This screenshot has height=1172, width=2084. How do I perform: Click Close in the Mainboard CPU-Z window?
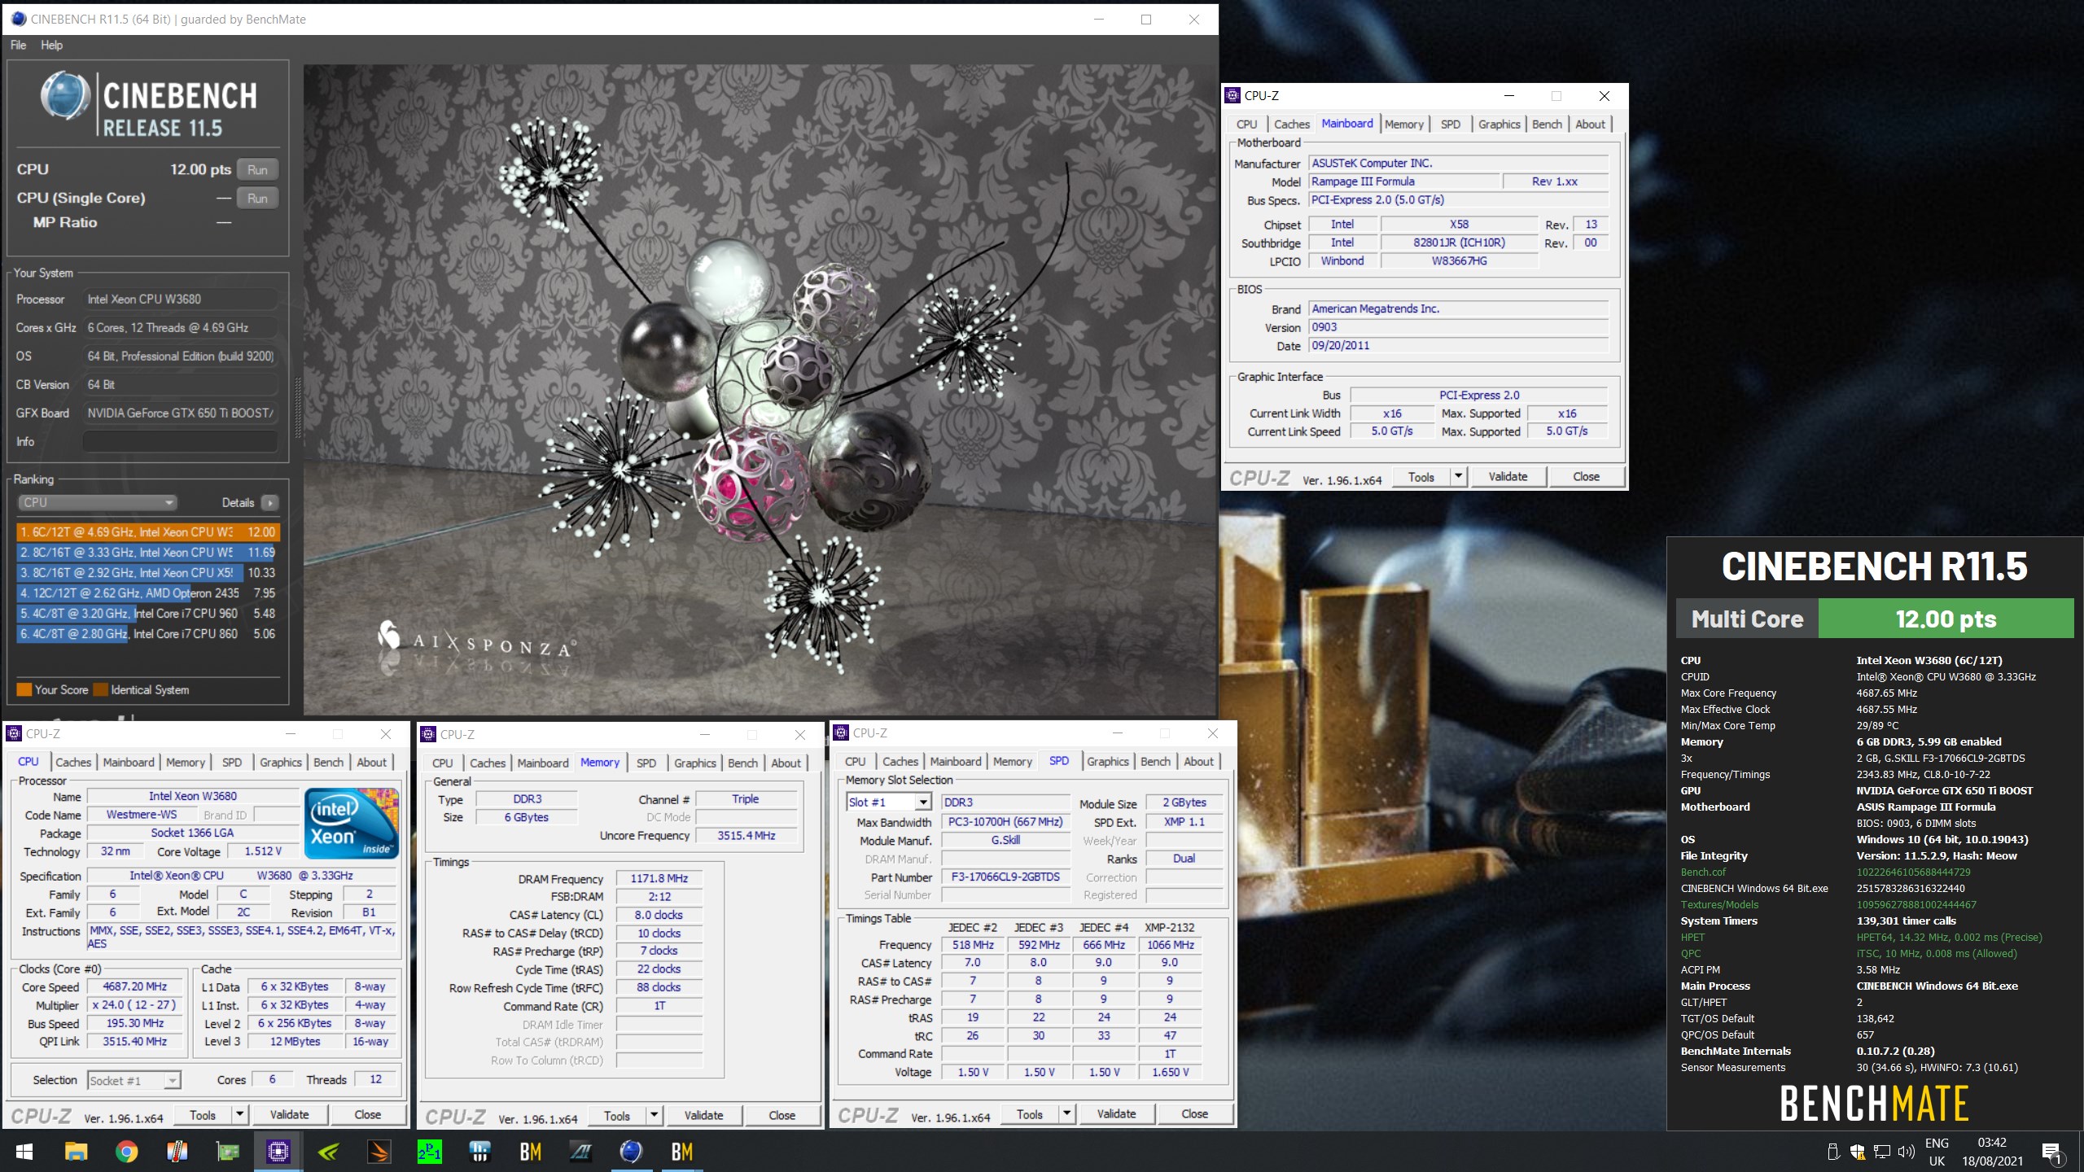click(1586, 477)
